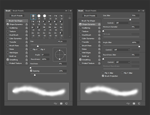Click create new brush icon in left panel
150x115 pixels.
(66, 103)
